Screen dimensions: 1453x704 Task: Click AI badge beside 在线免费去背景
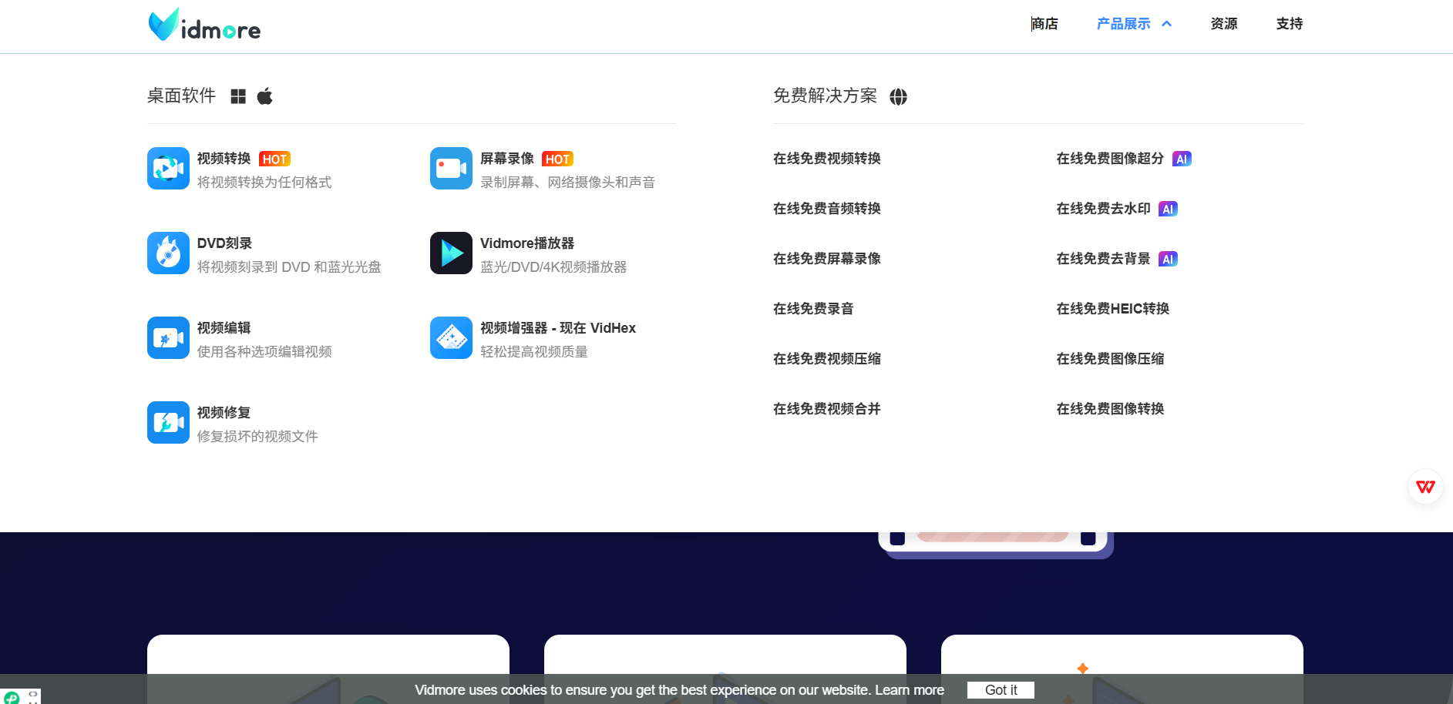[1168, 259]
